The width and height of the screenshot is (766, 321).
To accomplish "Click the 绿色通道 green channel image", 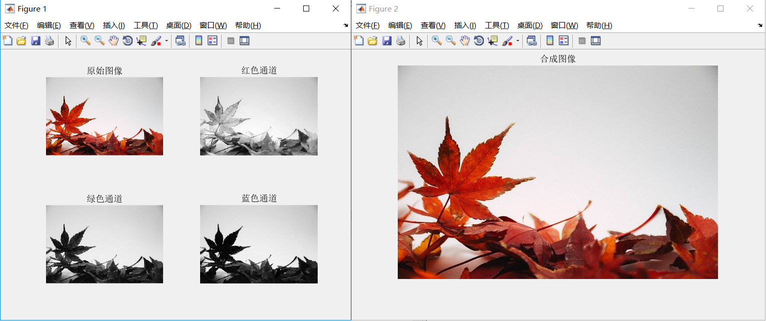I will coord(105,244).
